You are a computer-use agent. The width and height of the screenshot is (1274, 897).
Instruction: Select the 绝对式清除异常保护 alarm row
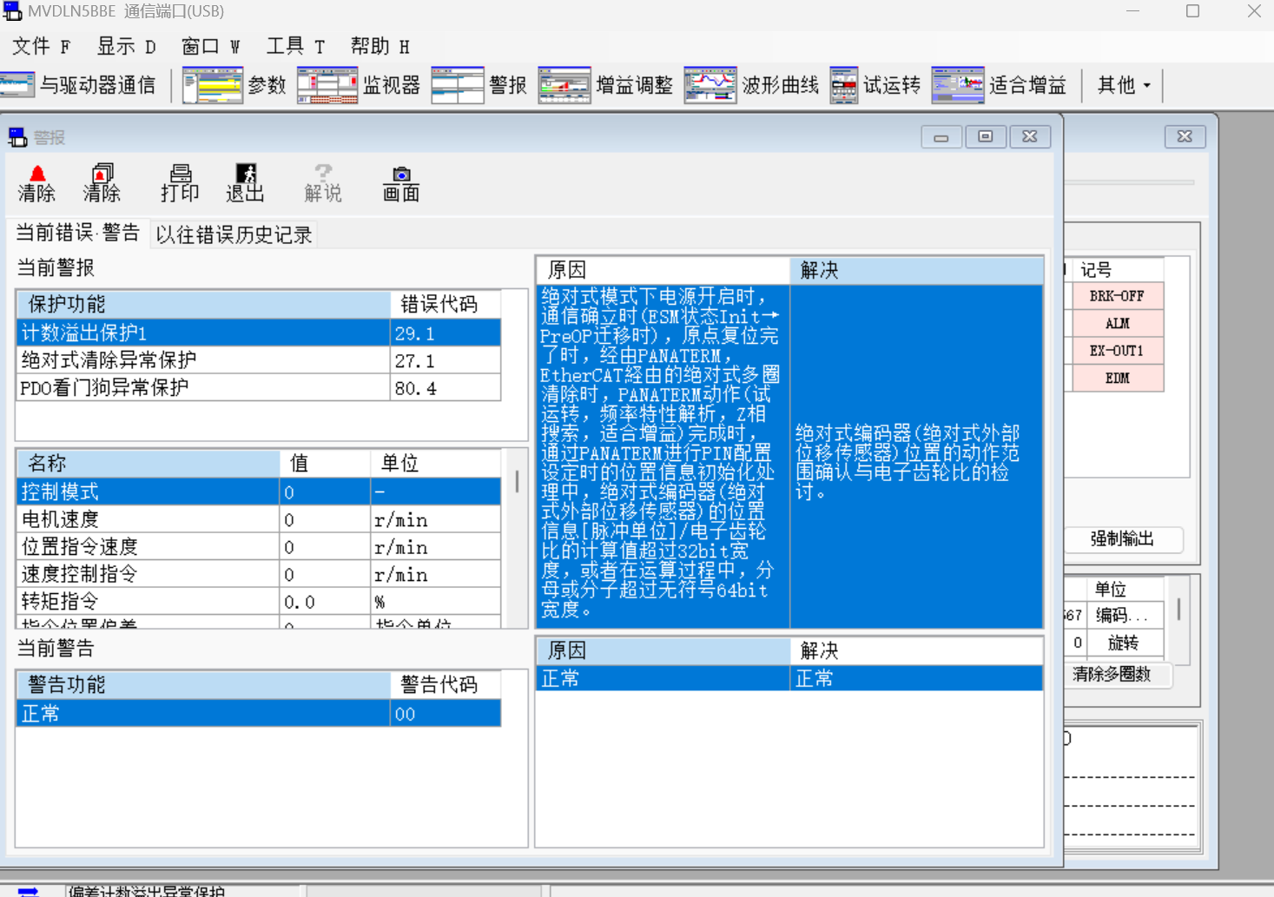pos(203,360)
